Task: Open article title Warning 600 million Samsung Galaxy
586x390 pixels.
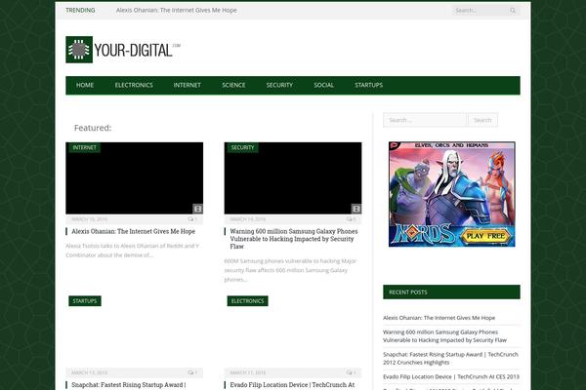Action: click(x=294, y=239)
